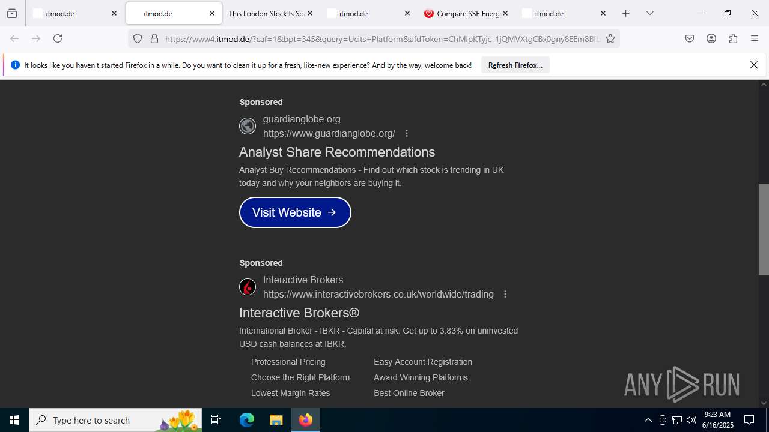Click the info icon in notification bar
769x432 pixels.
(x=16, y=65)
